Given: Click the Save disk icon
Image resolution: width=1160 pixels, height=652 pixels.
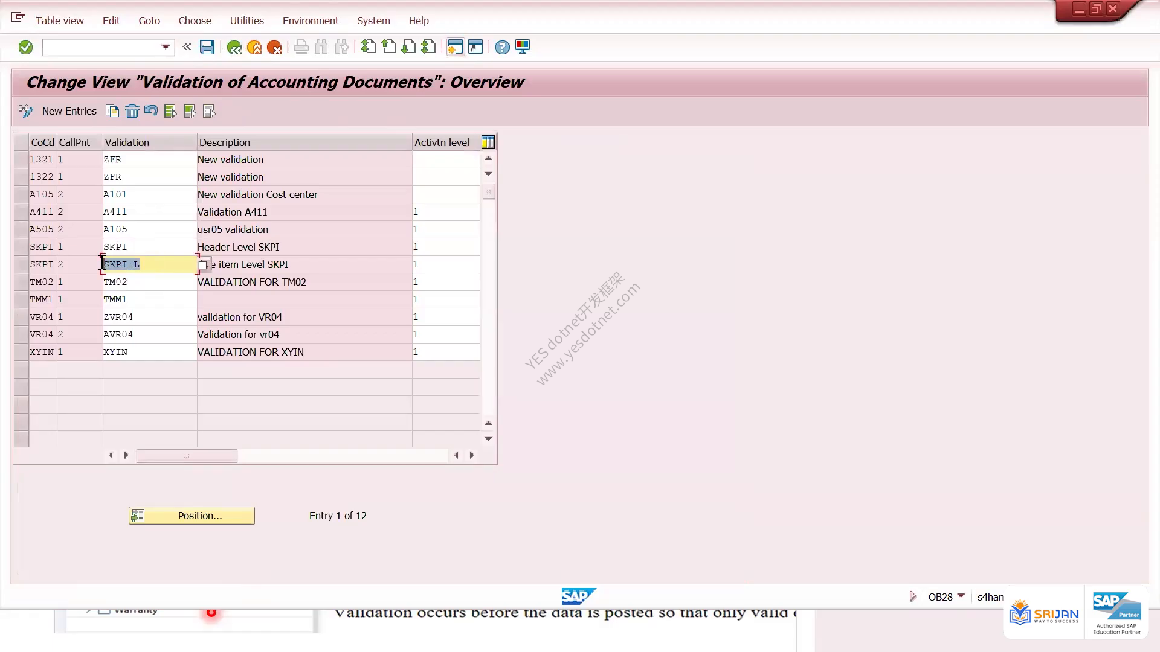Looking at the screenshot, I should (x=207, y=47).
